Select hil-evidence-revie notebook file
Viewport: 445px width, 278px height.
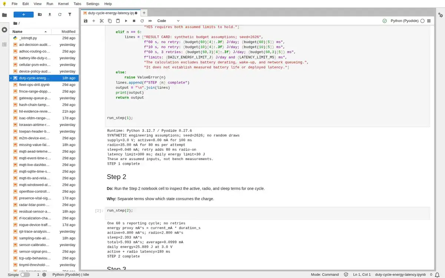tap(43, 112)
